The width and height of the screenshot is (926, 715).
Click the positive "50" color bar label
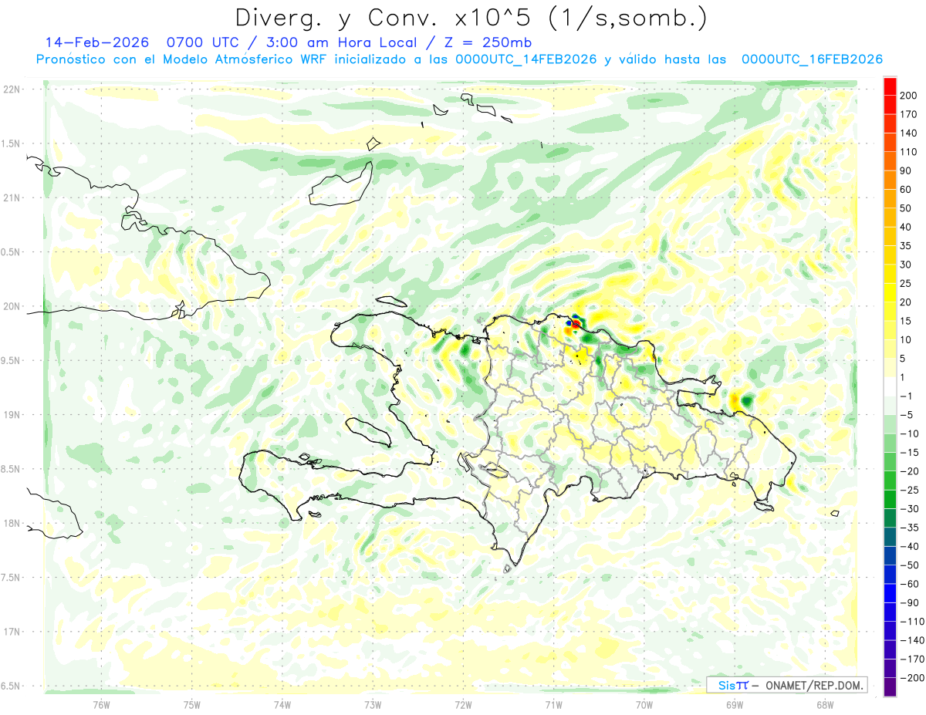(x=906, y=208)
